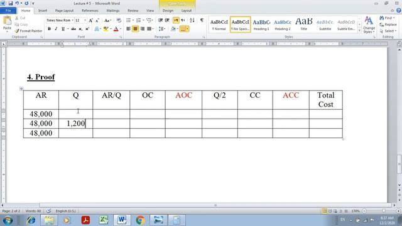The height and width of the screenshot is (226, 402).
Task: Click the Words: 30 count in status bar
Action: point(33,211)
